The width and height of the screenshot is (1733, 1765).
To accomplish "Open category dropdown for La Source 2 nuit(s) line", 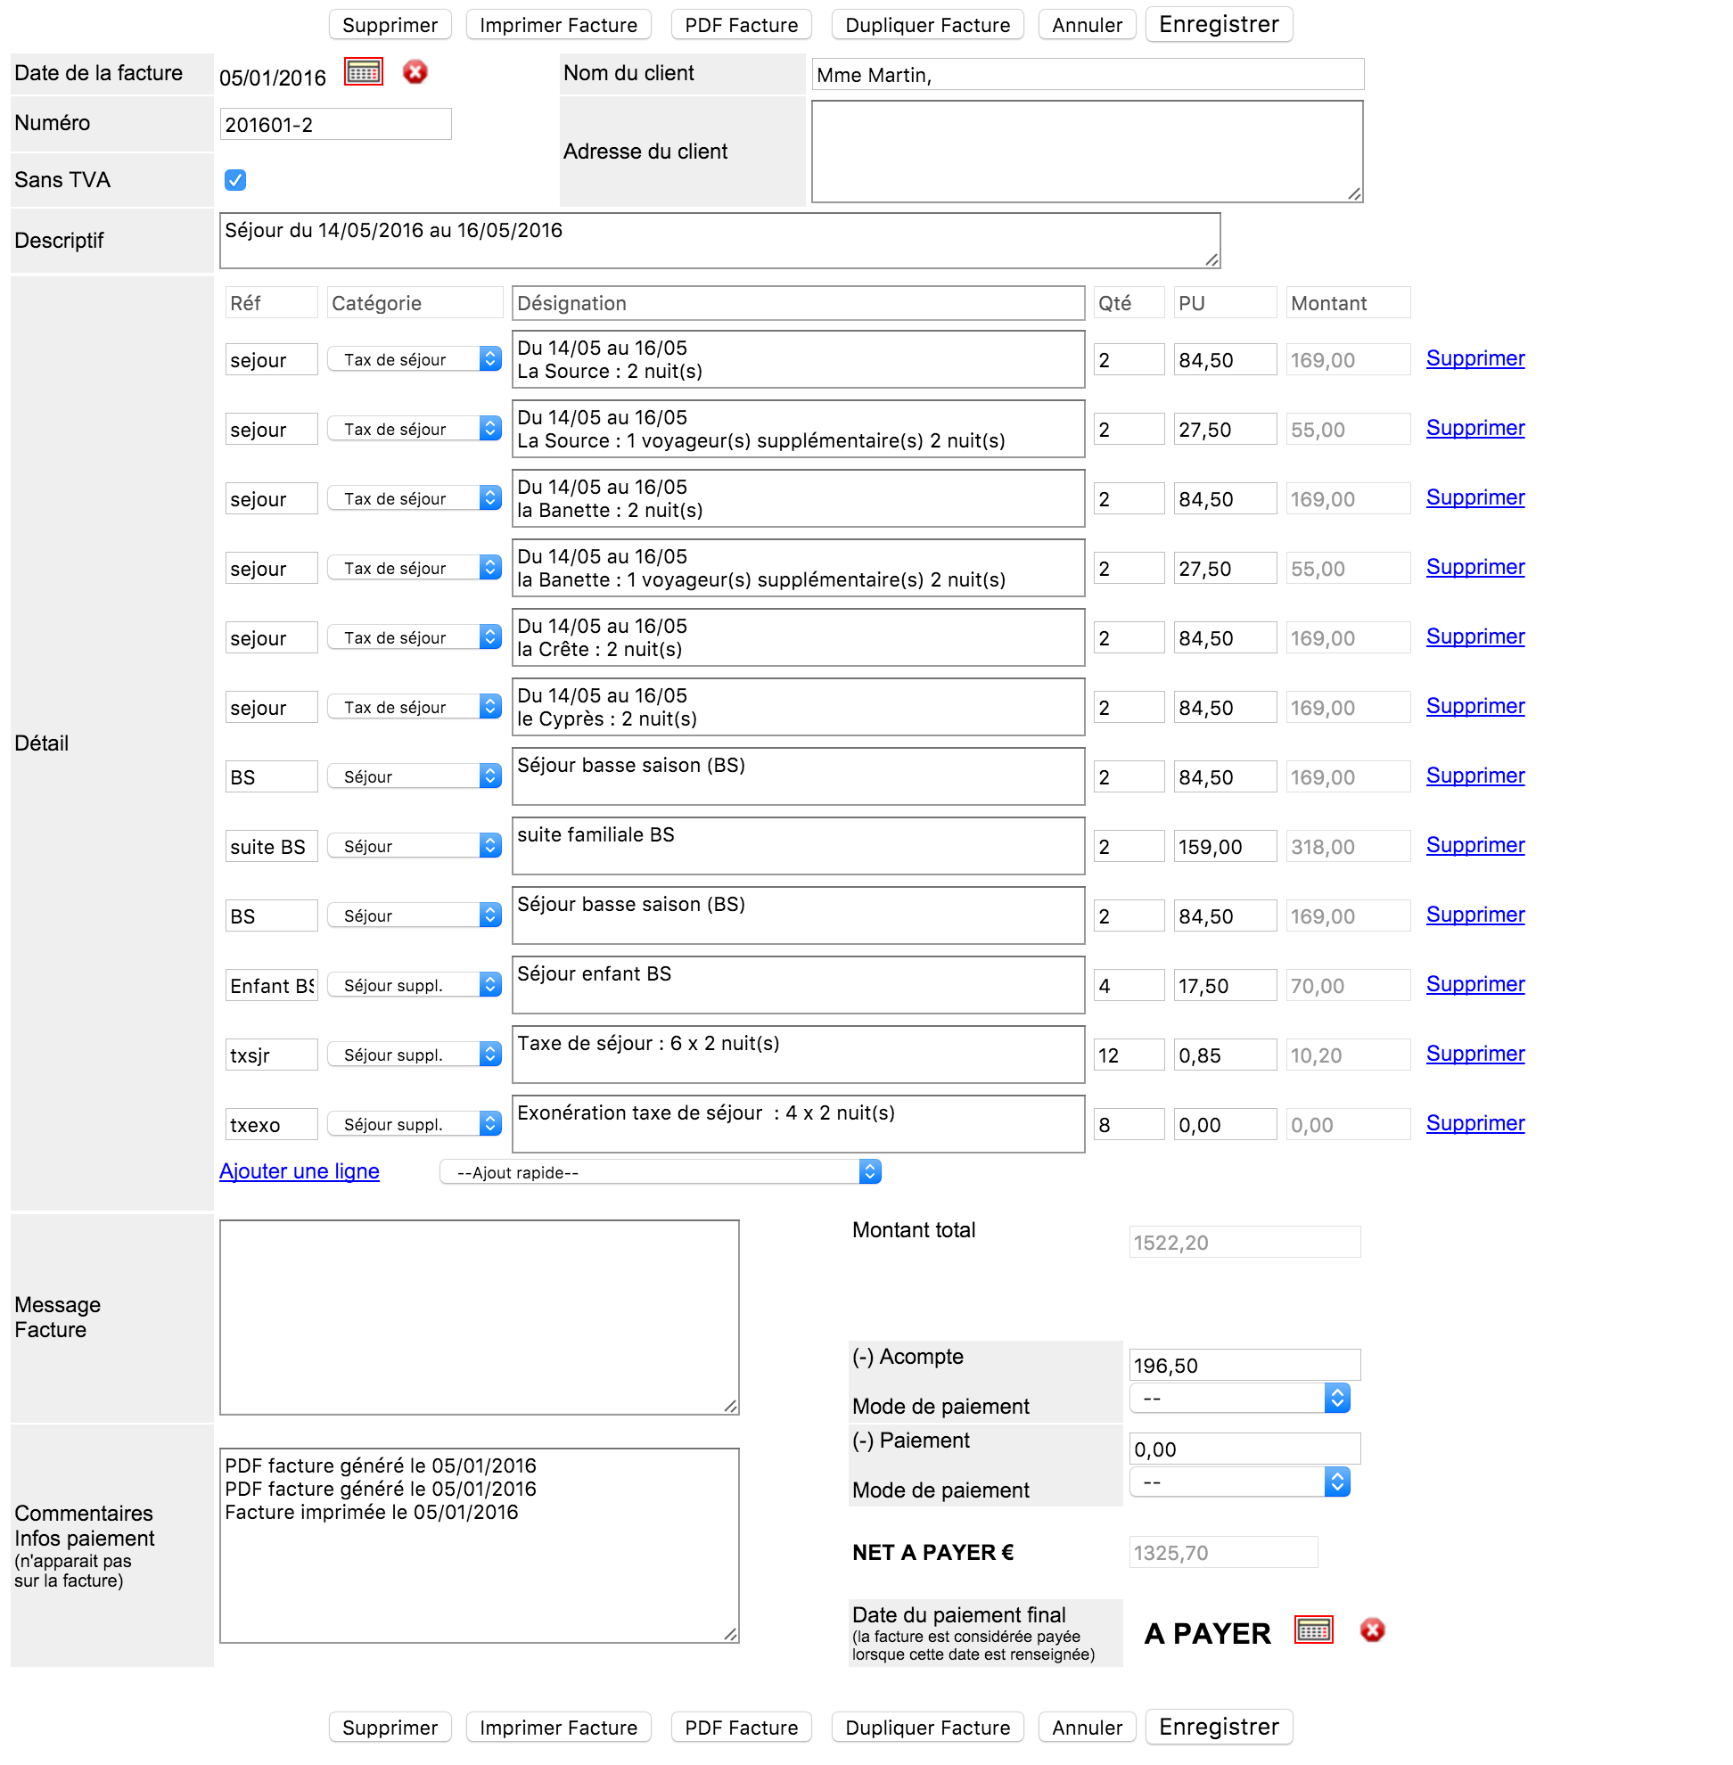I will click(415, 359).
